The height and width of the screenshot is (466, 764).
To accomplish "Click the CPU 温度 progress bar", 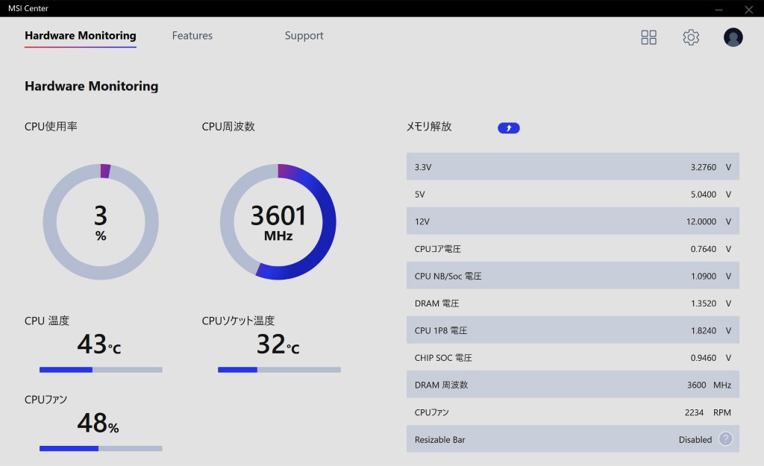I will click(101, 370).
